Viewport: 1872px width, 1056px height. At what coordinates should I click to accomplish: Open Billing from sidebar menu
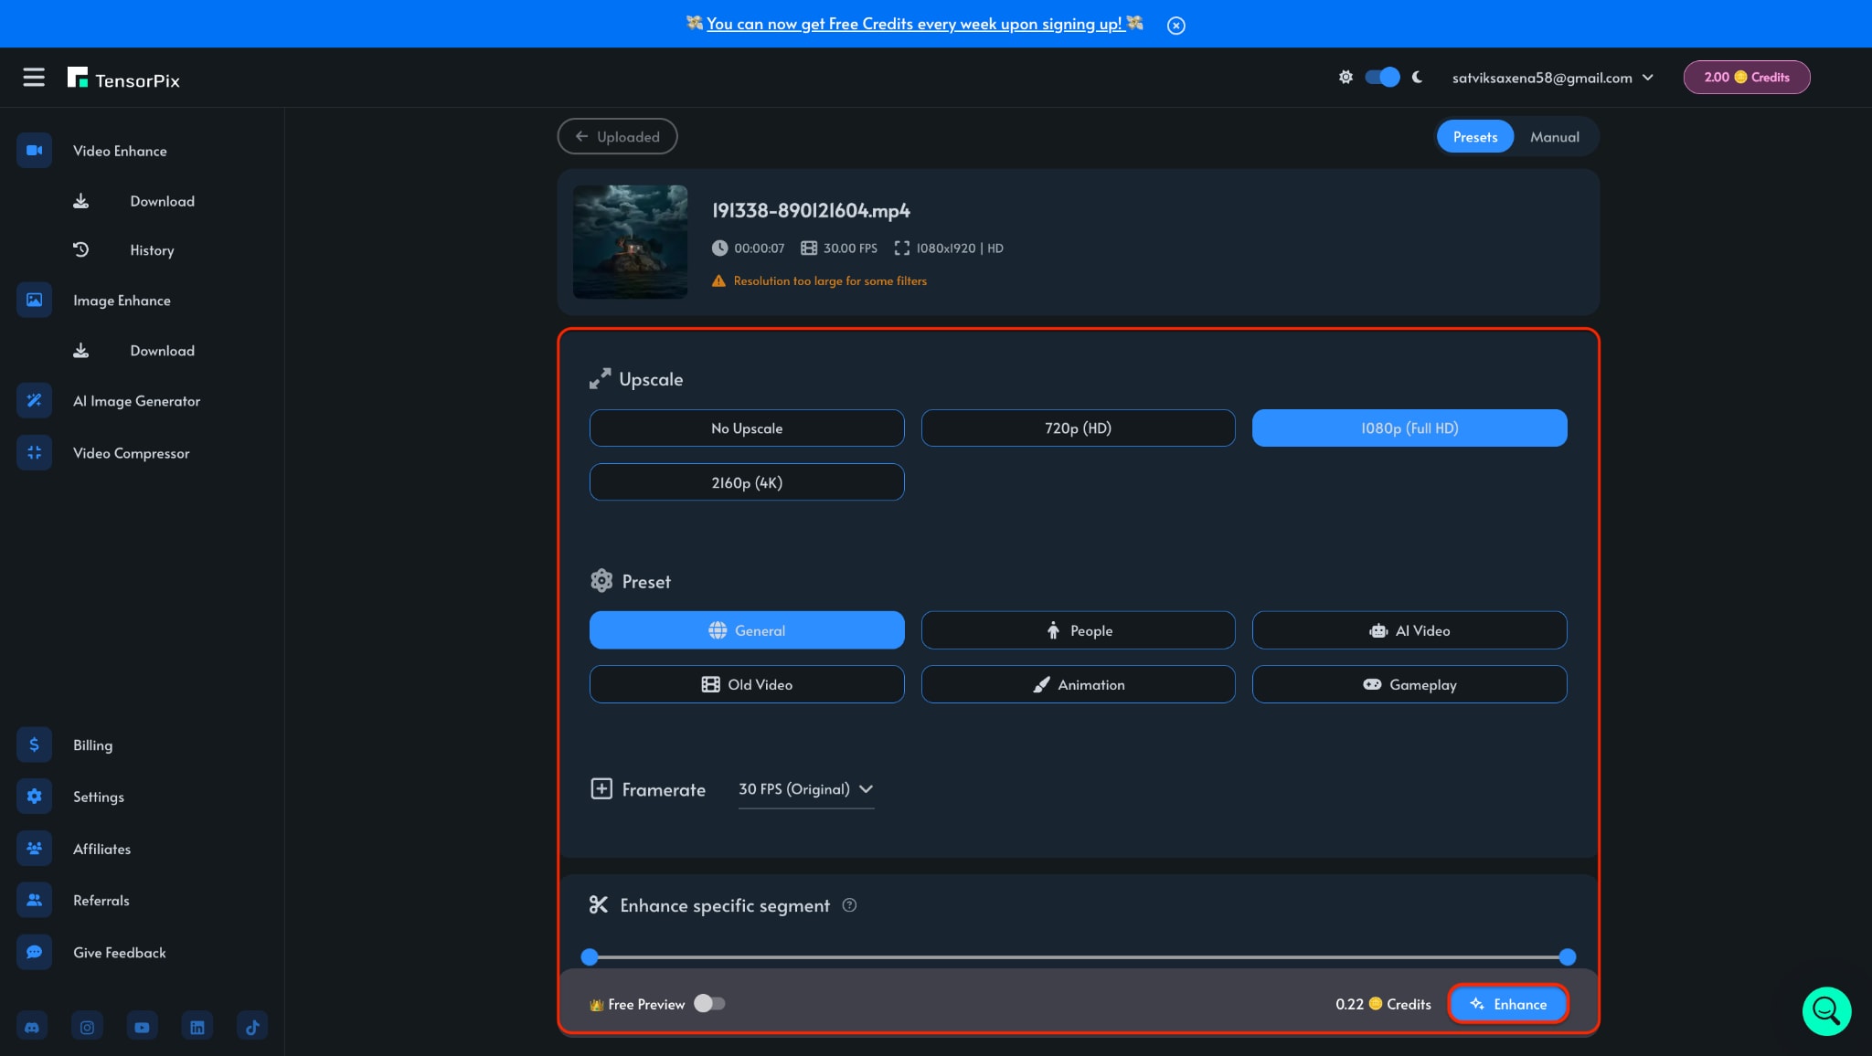92,745
